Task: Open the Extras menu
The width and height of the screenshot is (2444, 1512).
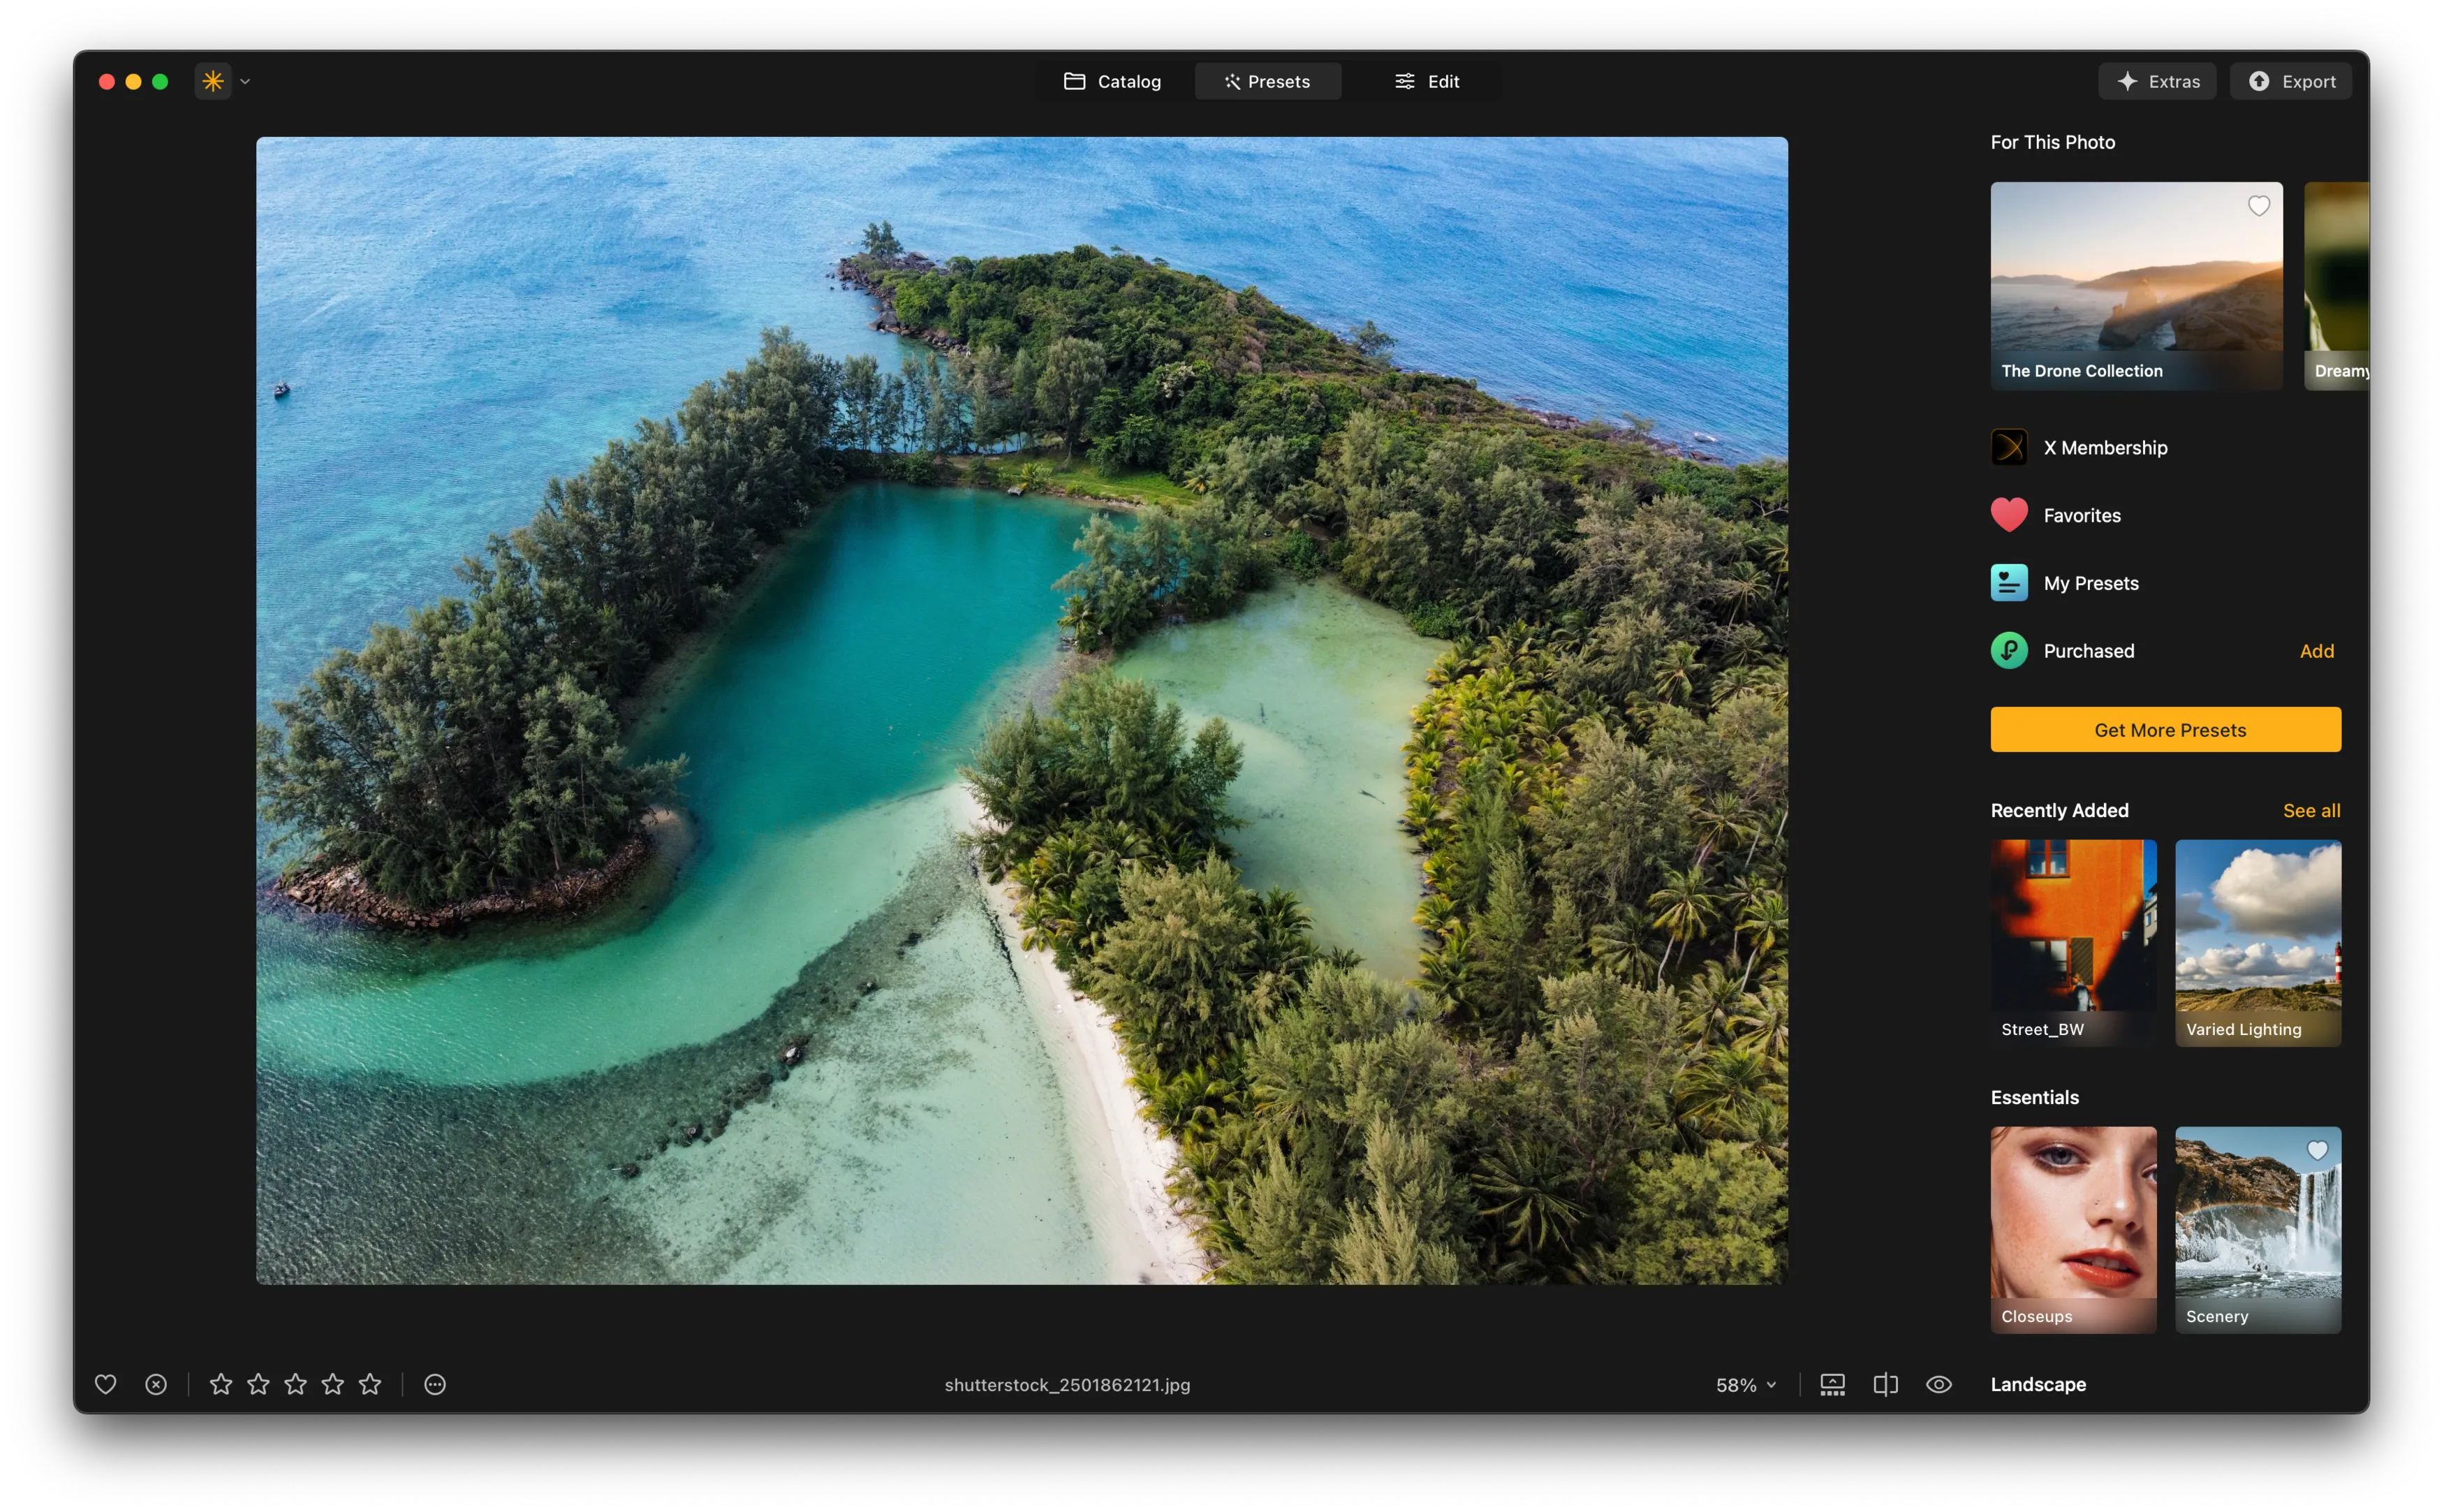Action: [x=2157, y=81]
